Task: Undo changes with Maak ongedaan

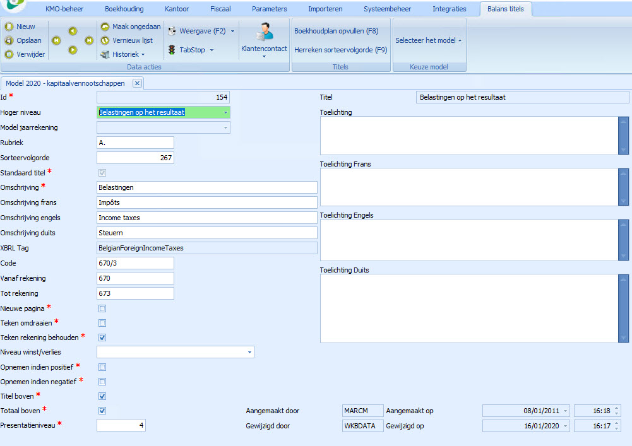Action: [130, 26]
